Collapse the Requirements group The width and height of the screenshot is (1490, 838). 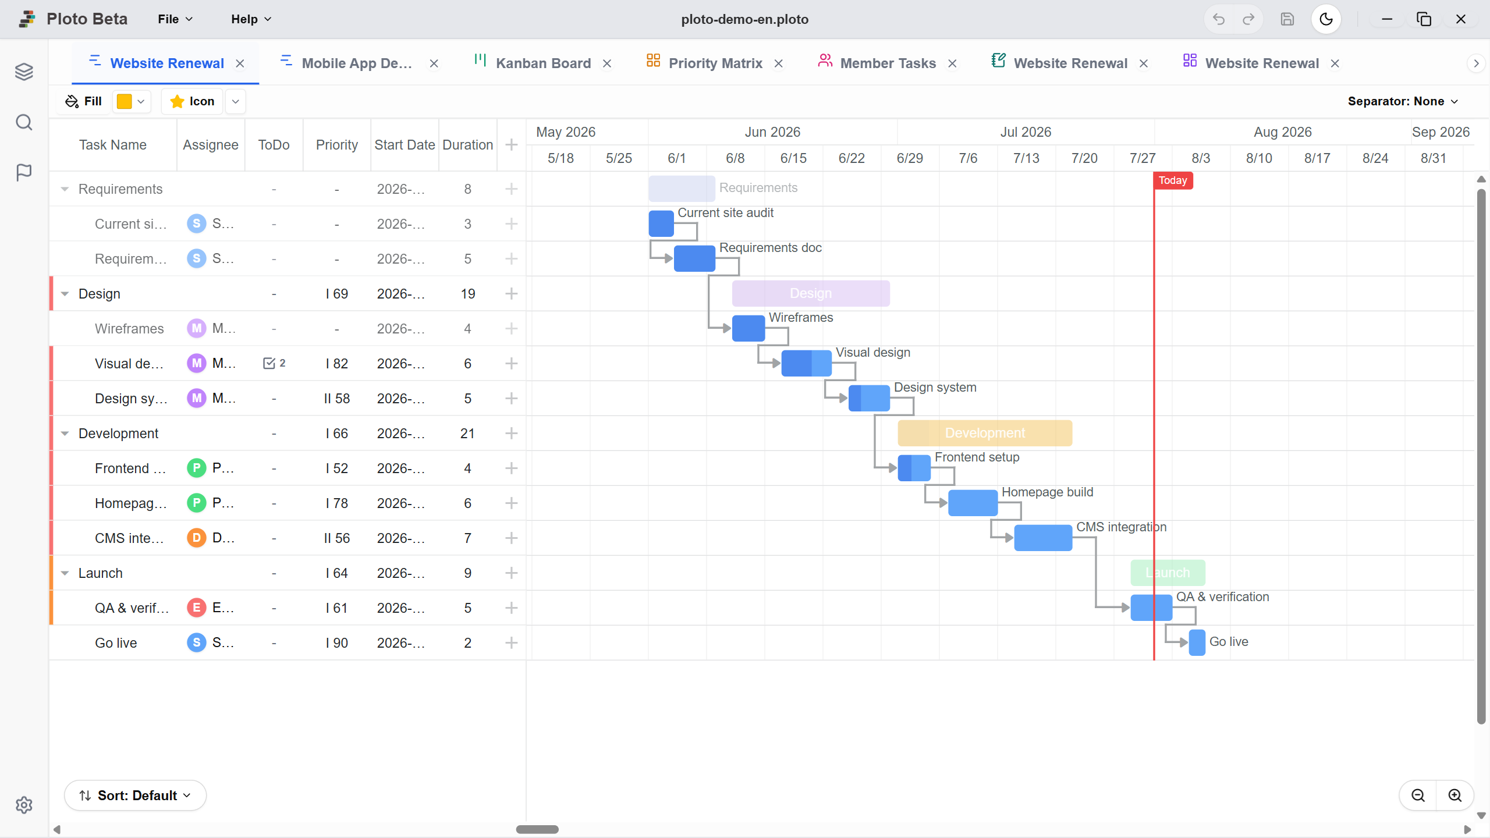pyautogui.click(x=65, y=189)
